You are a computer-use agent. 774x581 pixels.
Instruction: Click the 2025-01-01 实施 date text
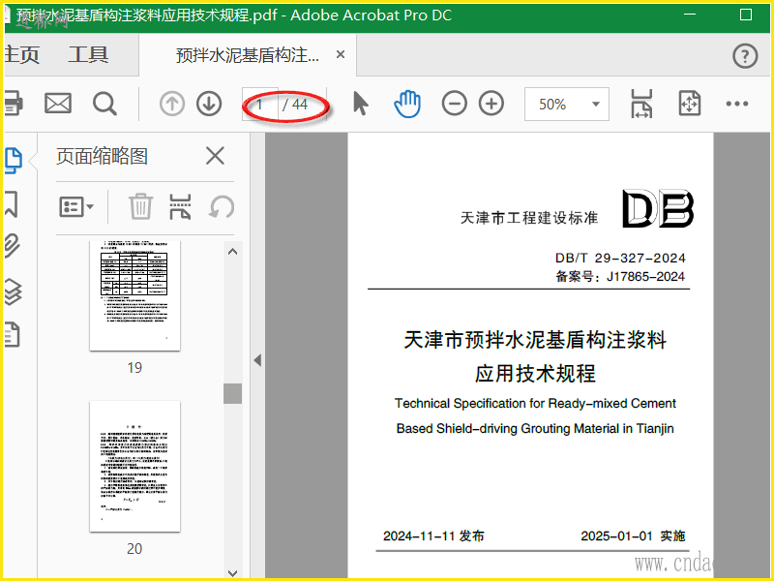[633, 536]
